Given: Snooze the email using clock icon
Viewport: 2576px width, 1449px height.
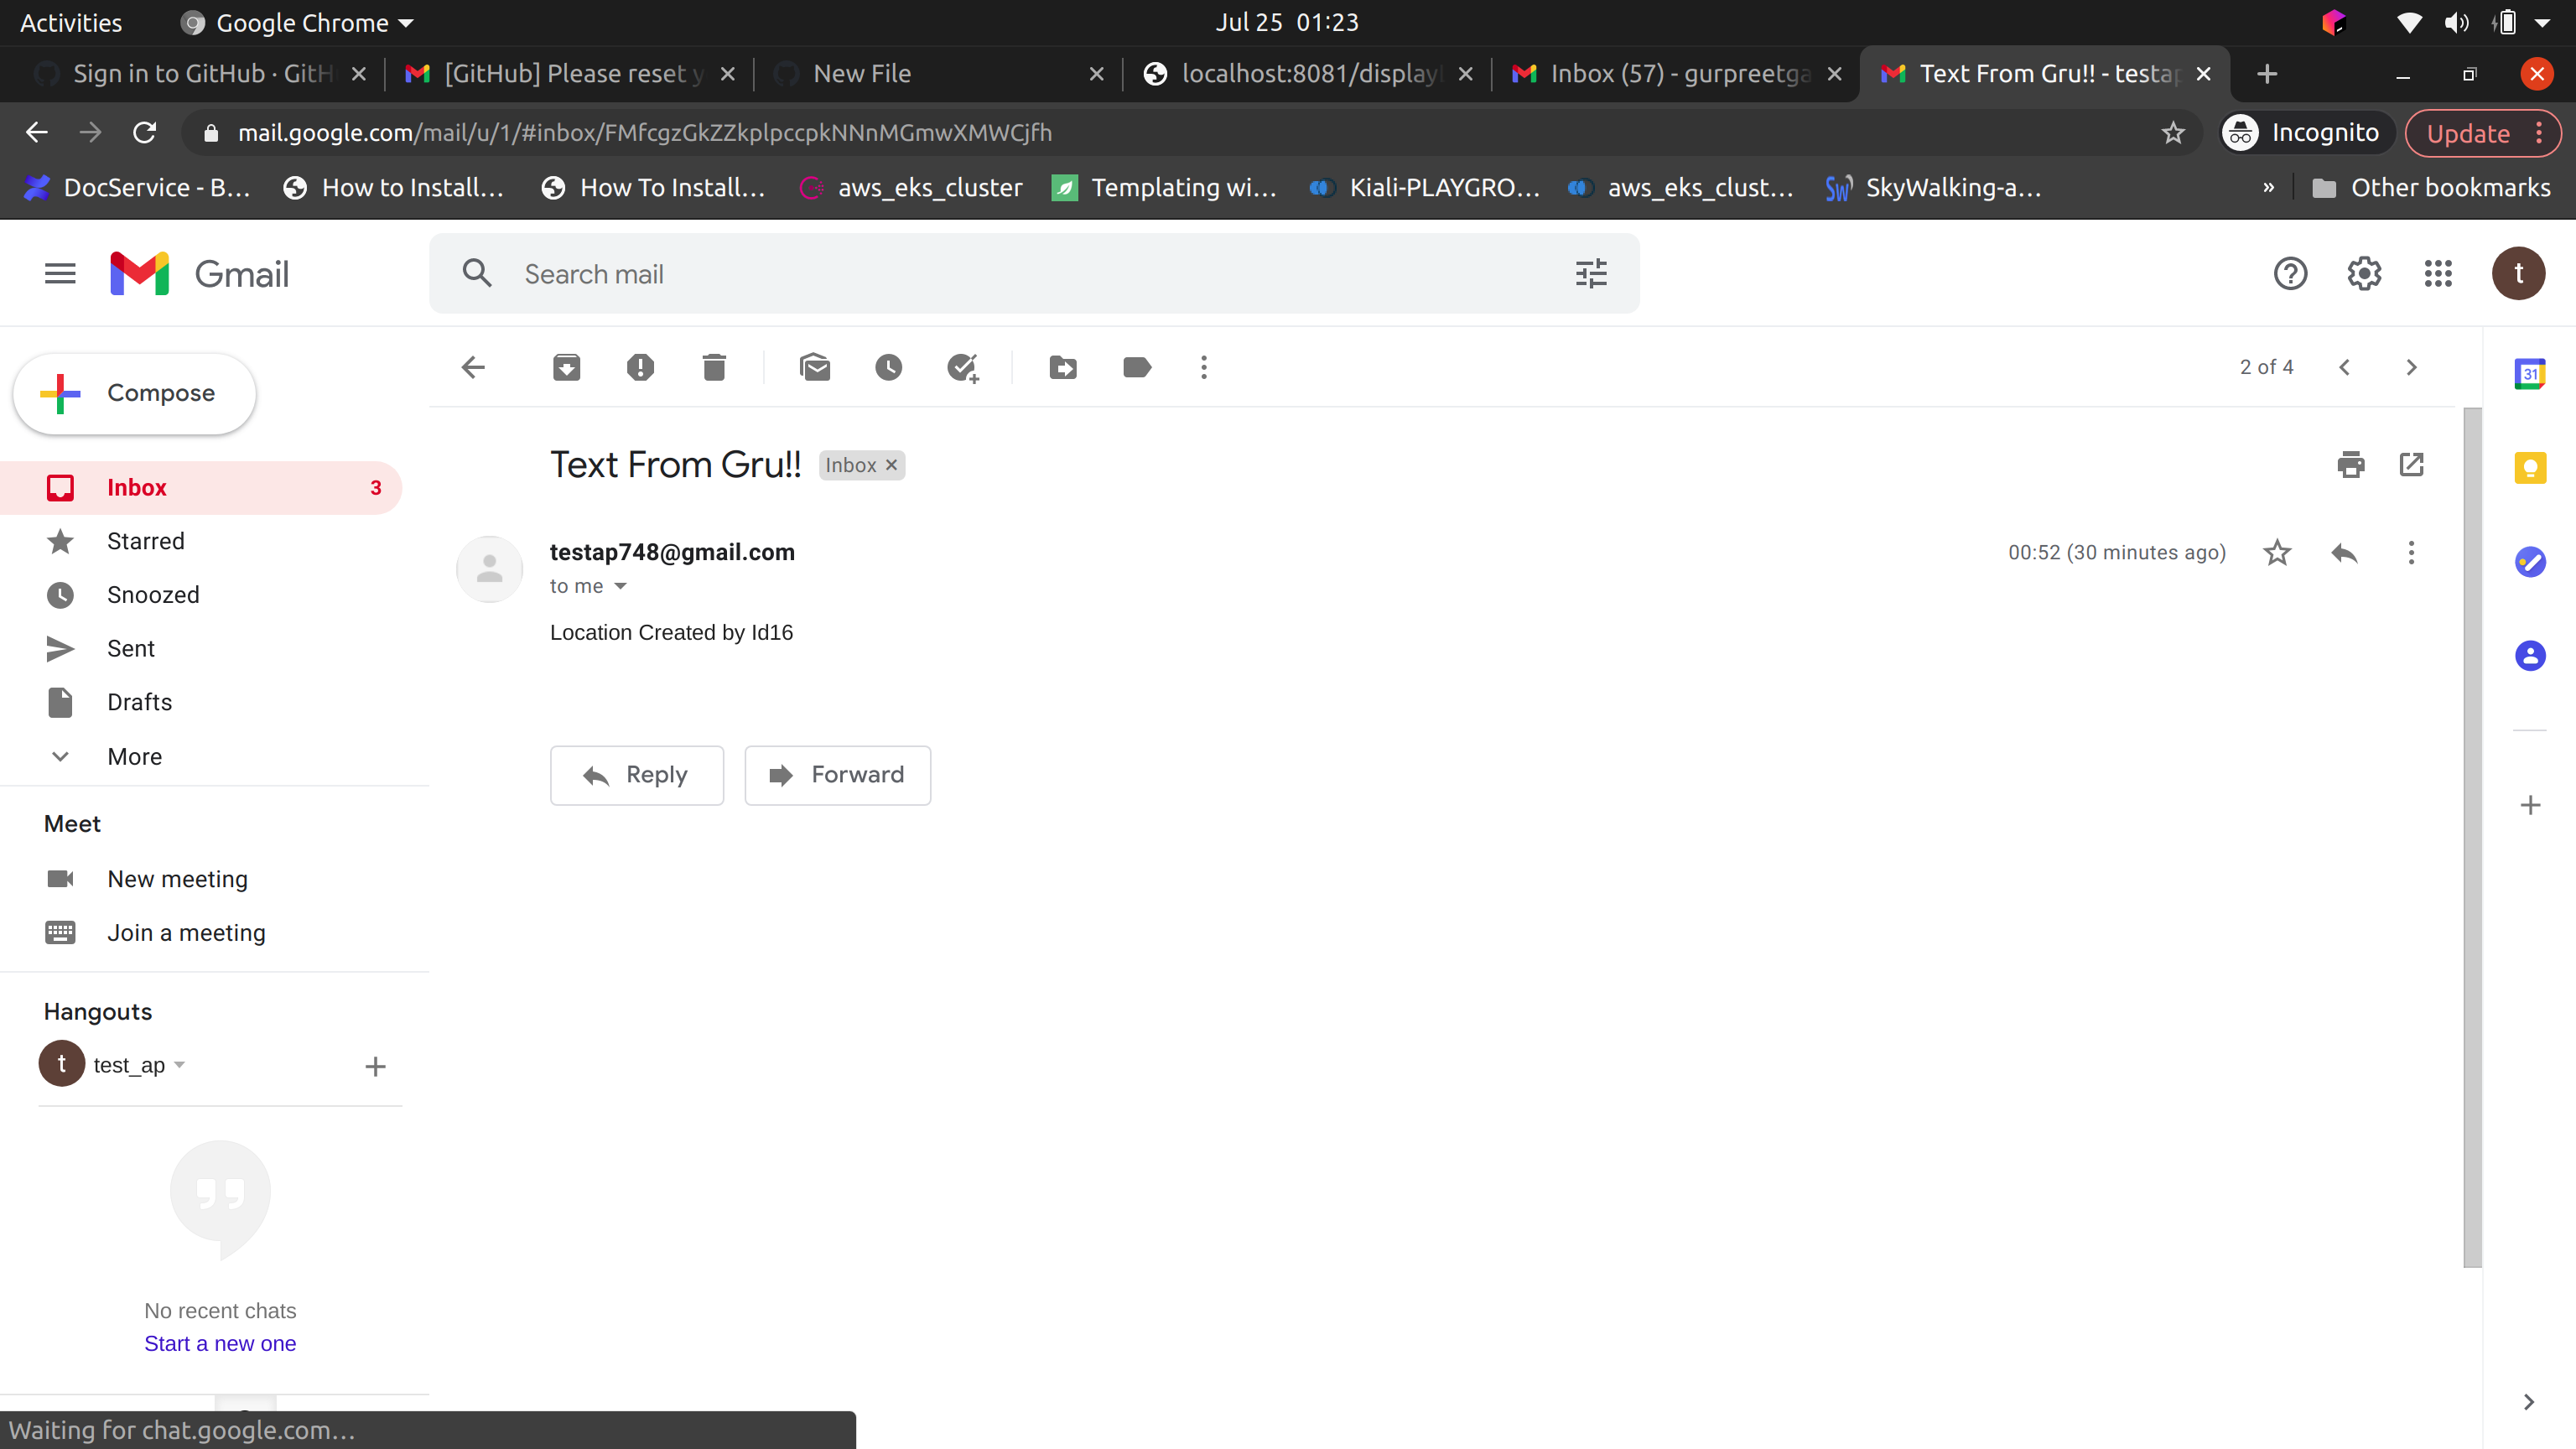Looking at the screenshot, I should pyautogui.click(x=889, y=367).
